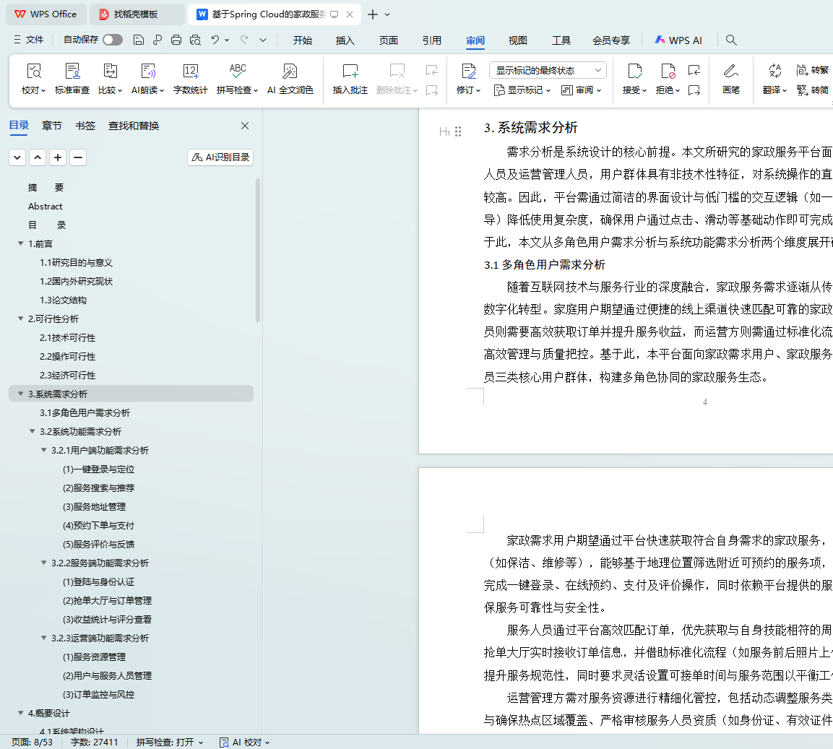Click 插入批注 to insert a comment
Image resolution: width=833 pixels, height=749 pixels.
pyautogui.click(x=350, y=79)
